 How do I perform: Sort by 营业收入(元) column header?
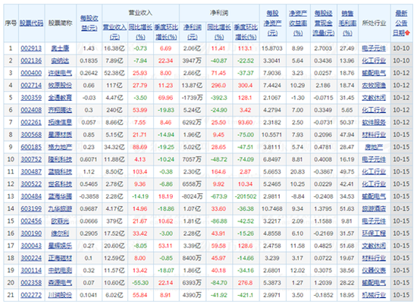[114, 32]
